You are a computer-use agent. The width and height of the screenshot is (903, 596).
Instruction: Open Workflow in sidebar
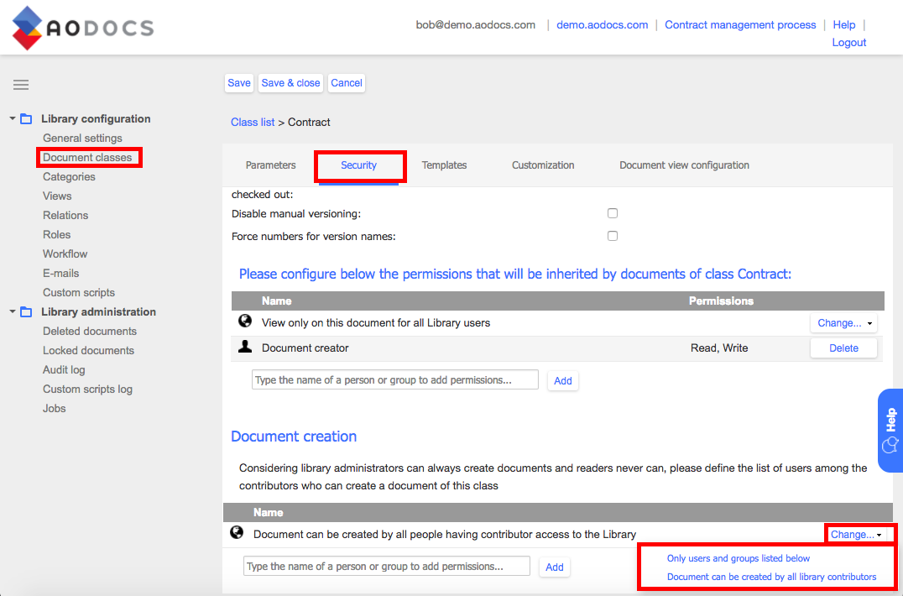point(65,254)
